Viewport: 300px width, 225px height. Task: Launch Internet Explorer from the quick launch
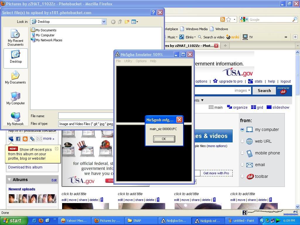pyautogui.click(x=35, y=221)
